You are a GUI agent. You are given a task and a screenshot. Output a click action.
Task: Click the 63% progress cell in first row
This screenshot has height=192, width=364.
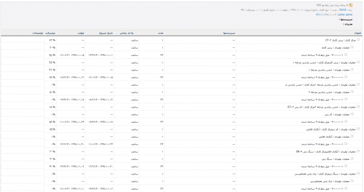coord(50,40)
